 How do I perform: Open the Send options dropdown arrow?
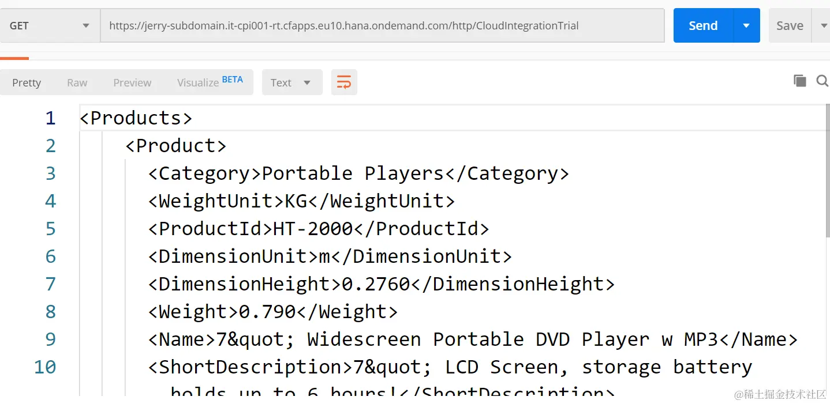tap(746, 25)
